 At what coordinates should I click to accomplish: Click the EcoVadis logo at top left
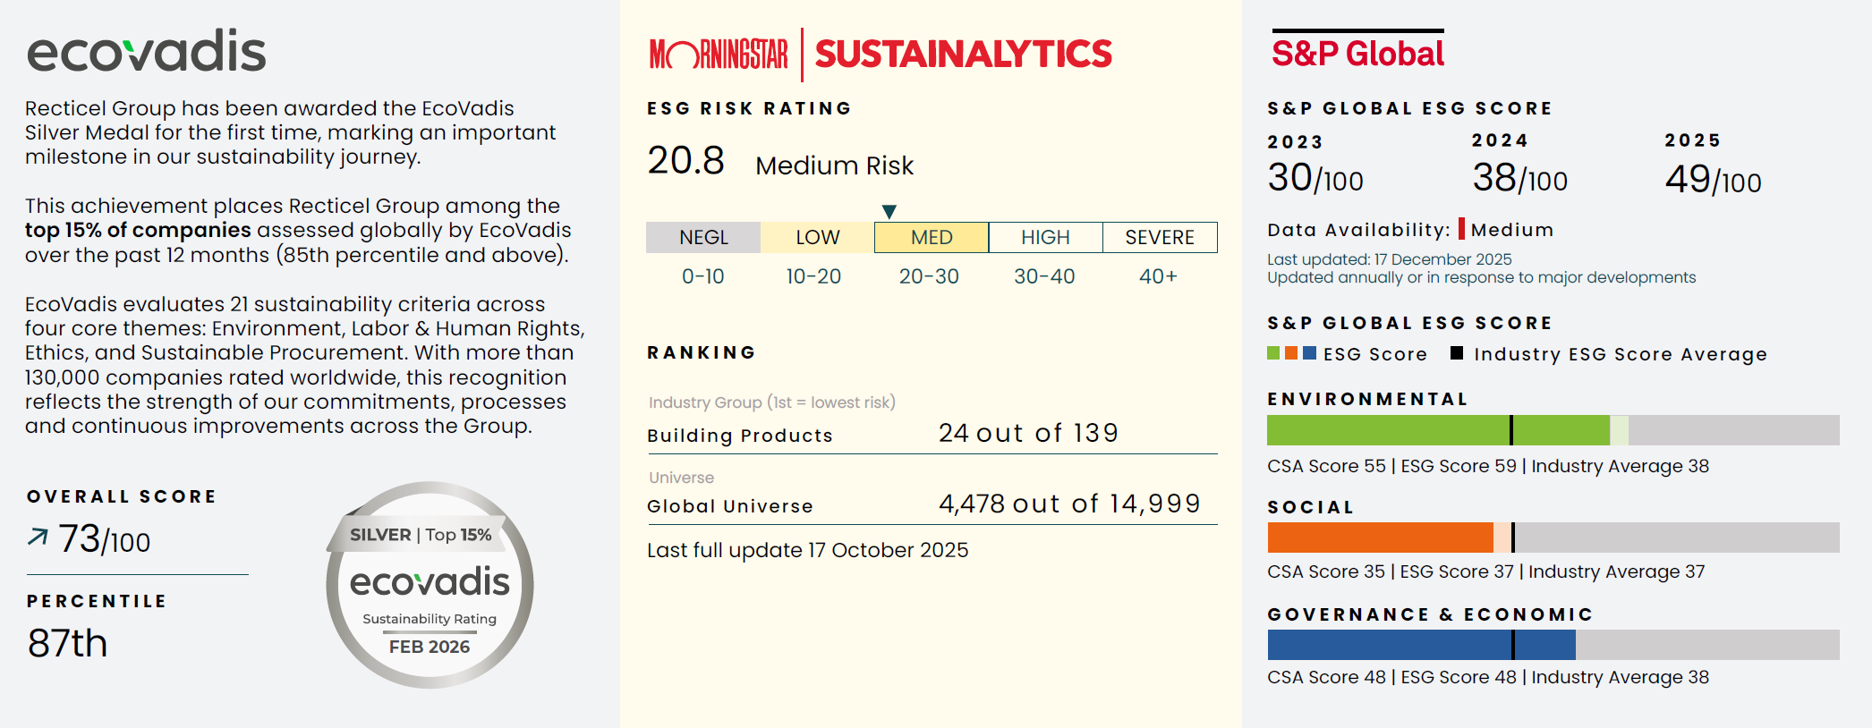click(147, 52)
